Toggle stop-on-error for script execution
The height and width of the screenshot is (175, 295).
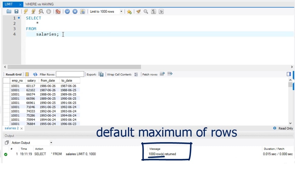(x=58, y=11)
